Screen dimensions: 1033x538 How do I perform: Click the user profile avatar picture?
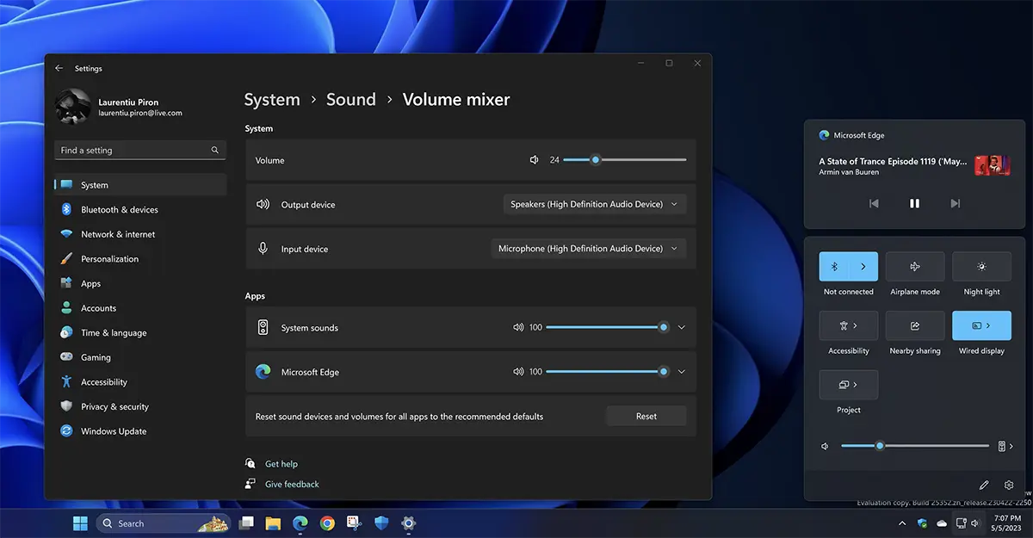click(72, 107)
